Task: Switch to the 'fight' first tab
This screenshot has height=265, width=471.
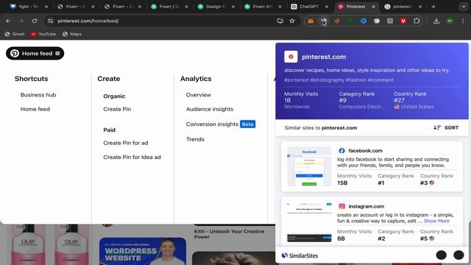Action: click(24, 7)
